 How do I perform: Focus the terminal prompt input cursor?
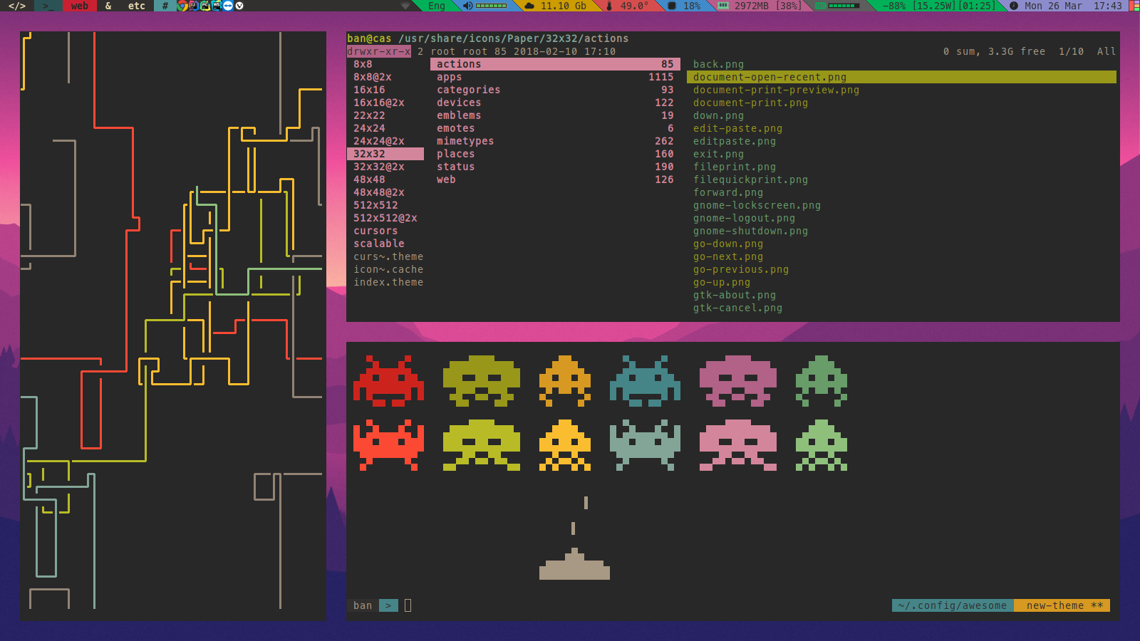click(x=408, y=605)
